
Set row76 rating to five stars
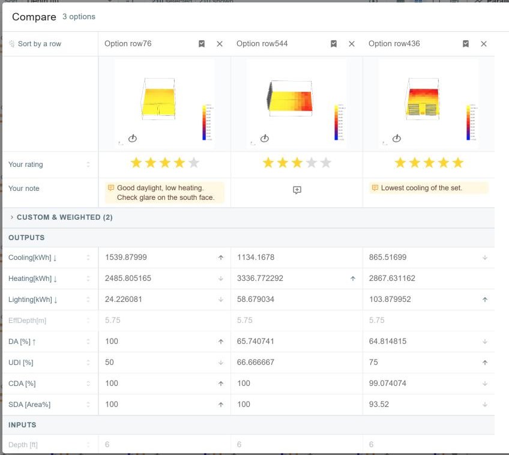194,163
